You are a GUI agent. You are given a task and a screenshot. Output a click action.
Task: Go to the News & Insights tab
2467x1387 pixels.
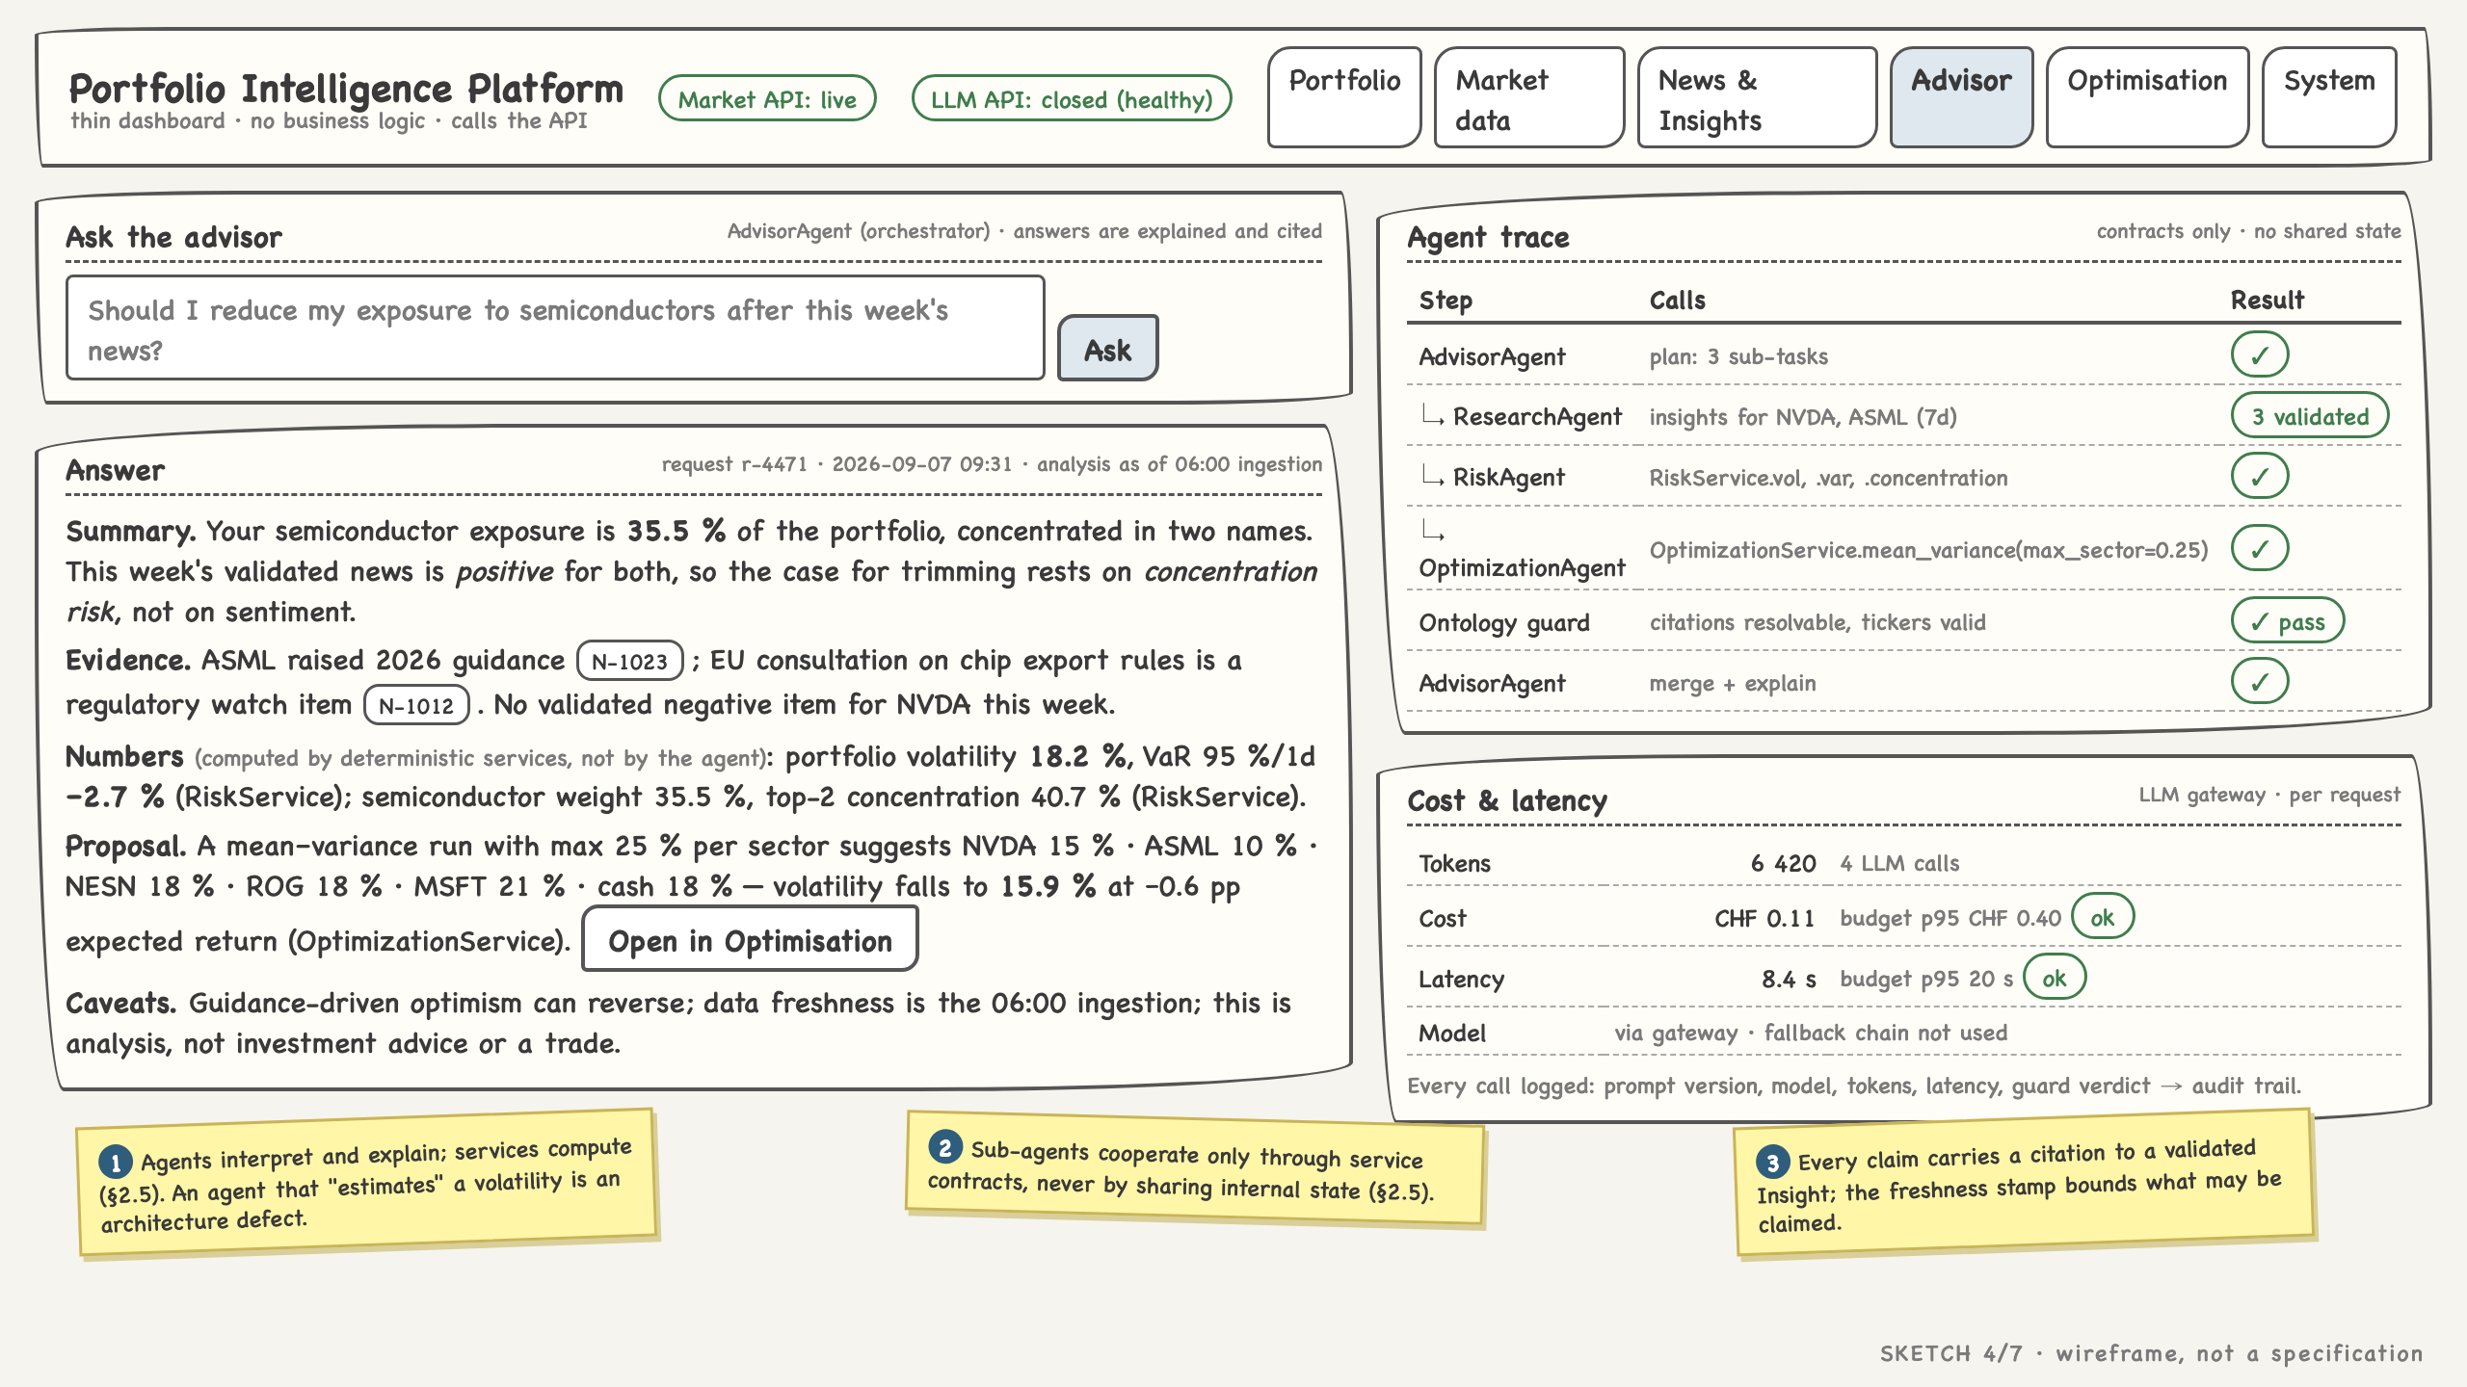pos(1757,97)
